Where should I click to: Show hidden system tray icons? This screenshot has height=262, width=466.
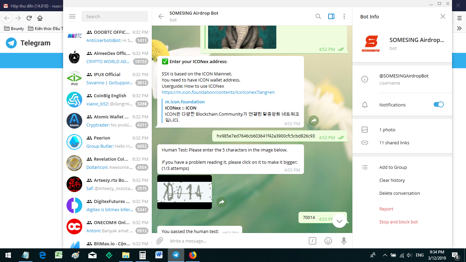point(385,255)
